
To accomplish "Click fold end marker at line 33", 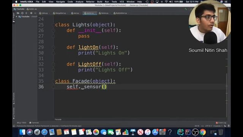I will point(53,70).
